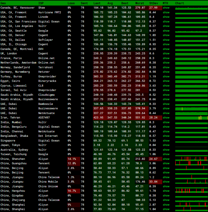Click the 12.8% loss value for Guangzhou
208x212 pixels.
click(72, 163)
